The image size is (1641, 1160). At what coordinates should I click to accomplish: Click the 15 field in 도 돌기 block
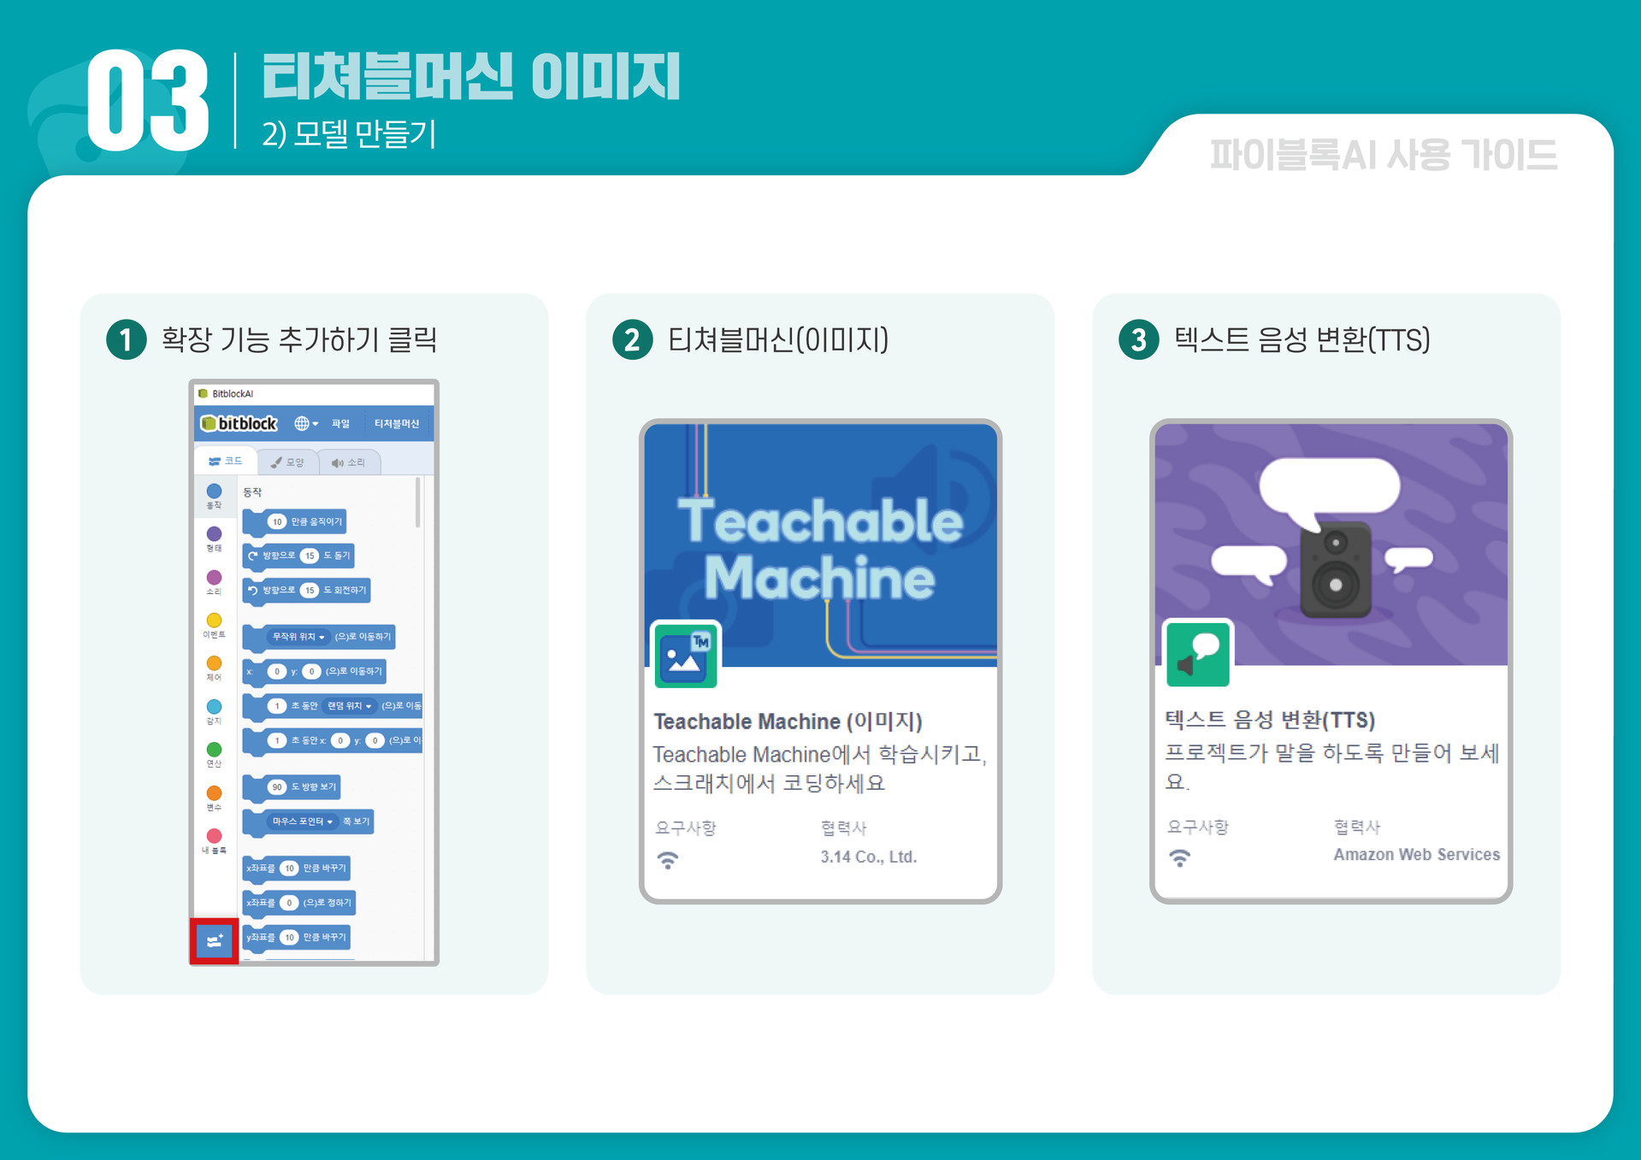click(x=310, y=556)
